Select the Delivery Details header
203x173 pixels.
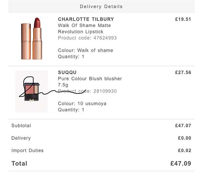click(101, 6)
